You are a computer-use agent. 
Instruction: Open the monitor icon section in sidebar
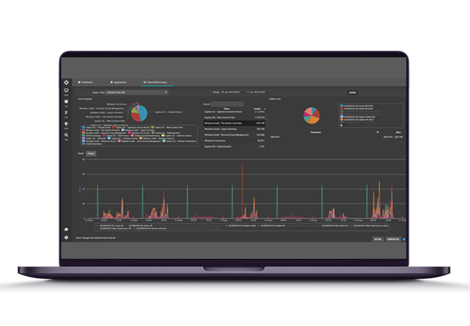coord(66,90)
